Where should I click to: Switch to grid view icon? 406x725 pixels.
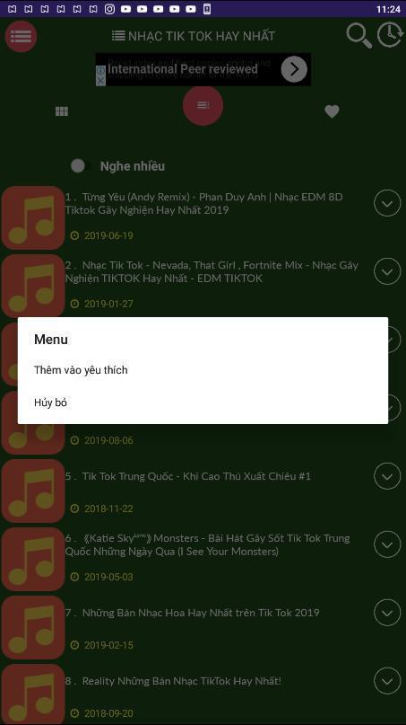62,111
